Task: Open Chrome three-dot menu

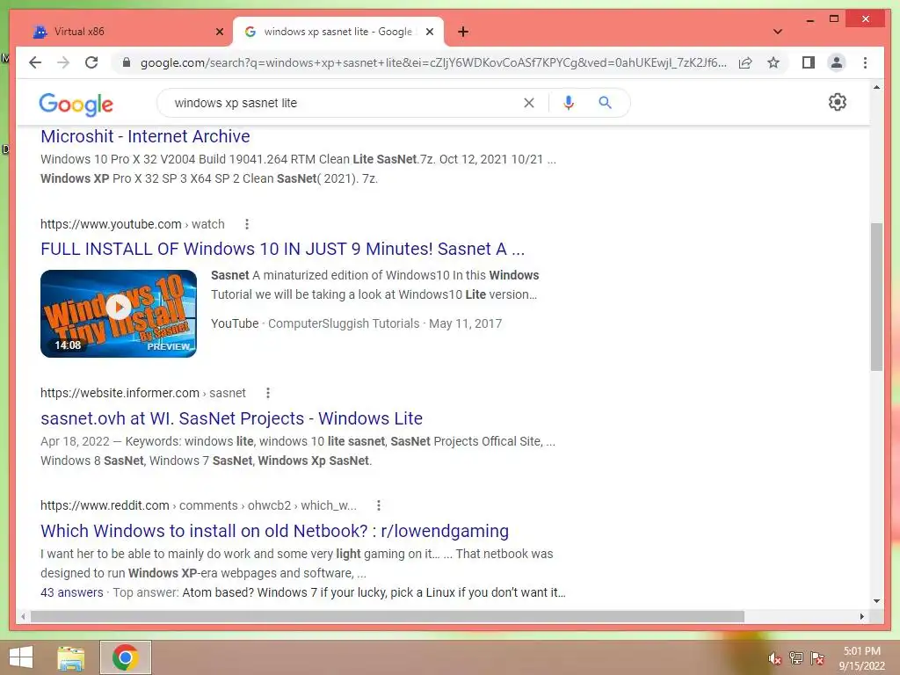Action: click(x=865, y=62)
